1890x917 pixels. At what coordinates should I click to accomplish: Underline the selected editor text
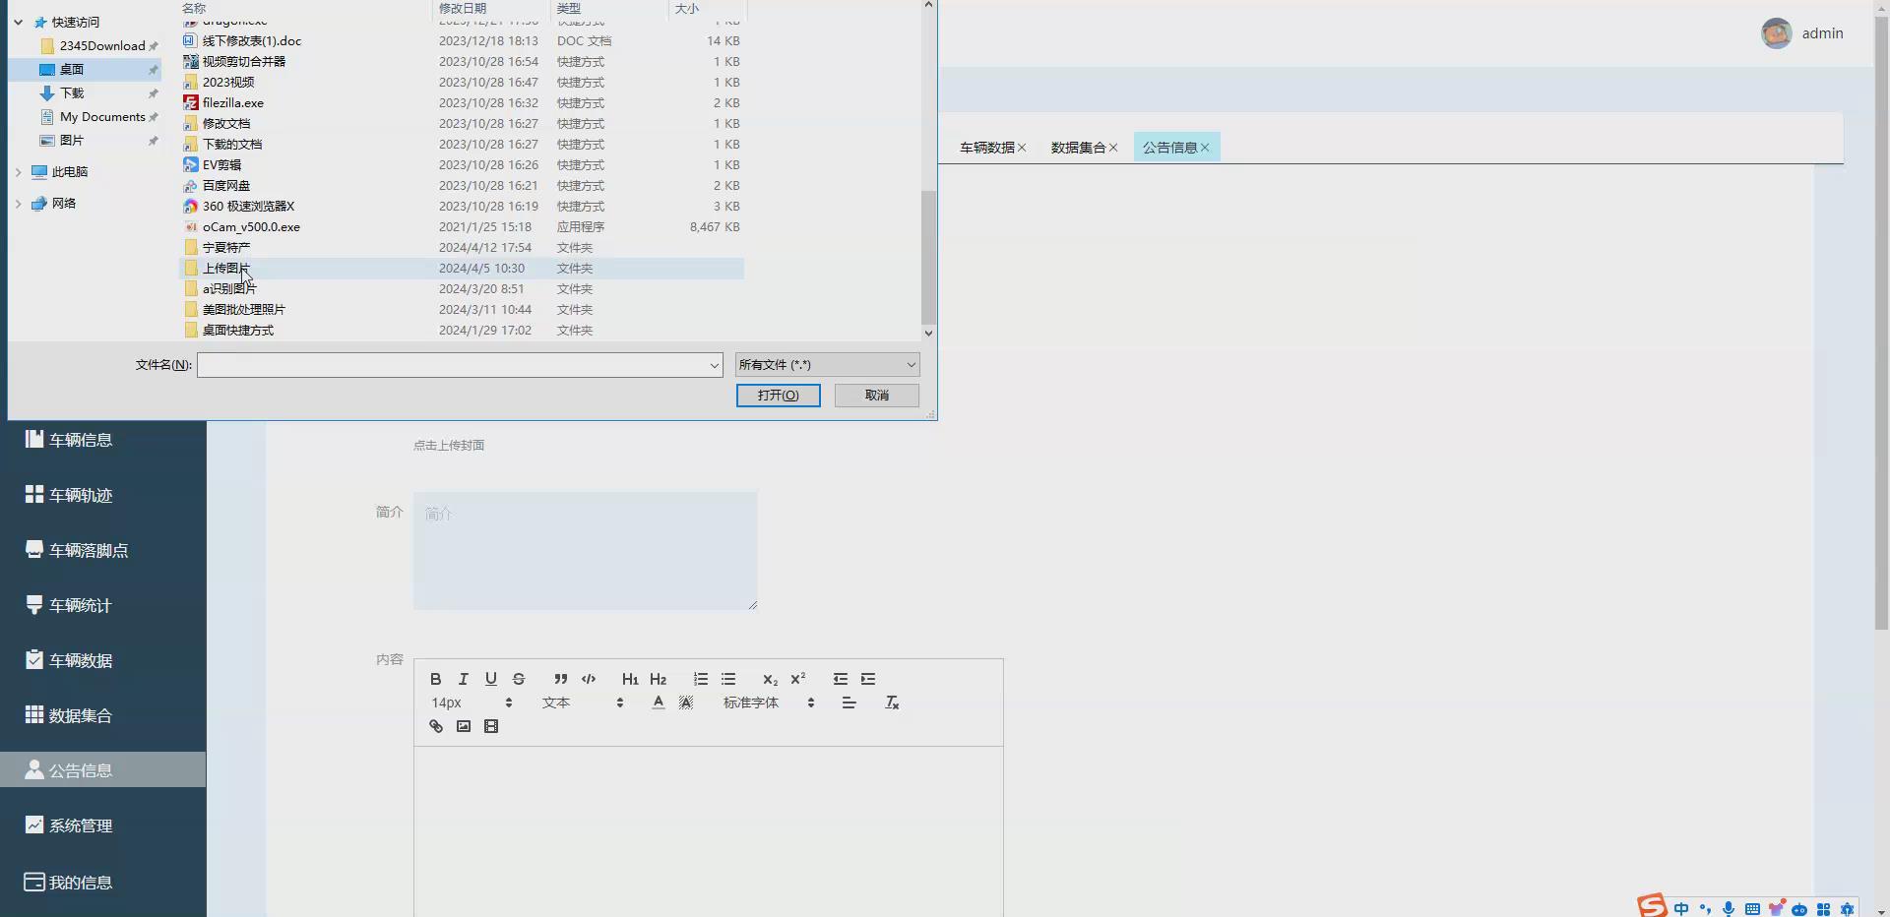coord(490,679)
